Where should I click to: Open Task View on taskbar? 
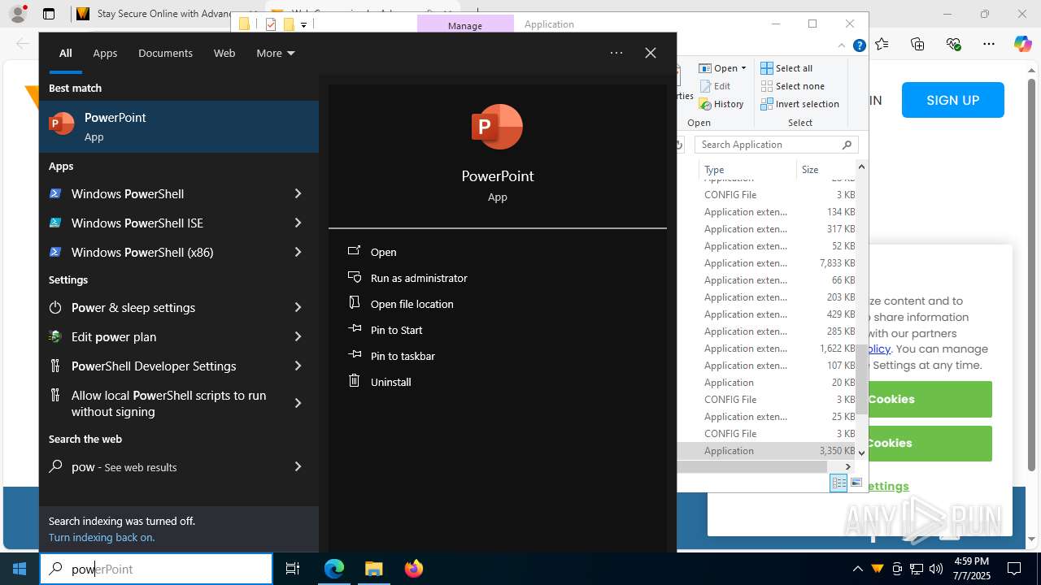coord(293,569)
